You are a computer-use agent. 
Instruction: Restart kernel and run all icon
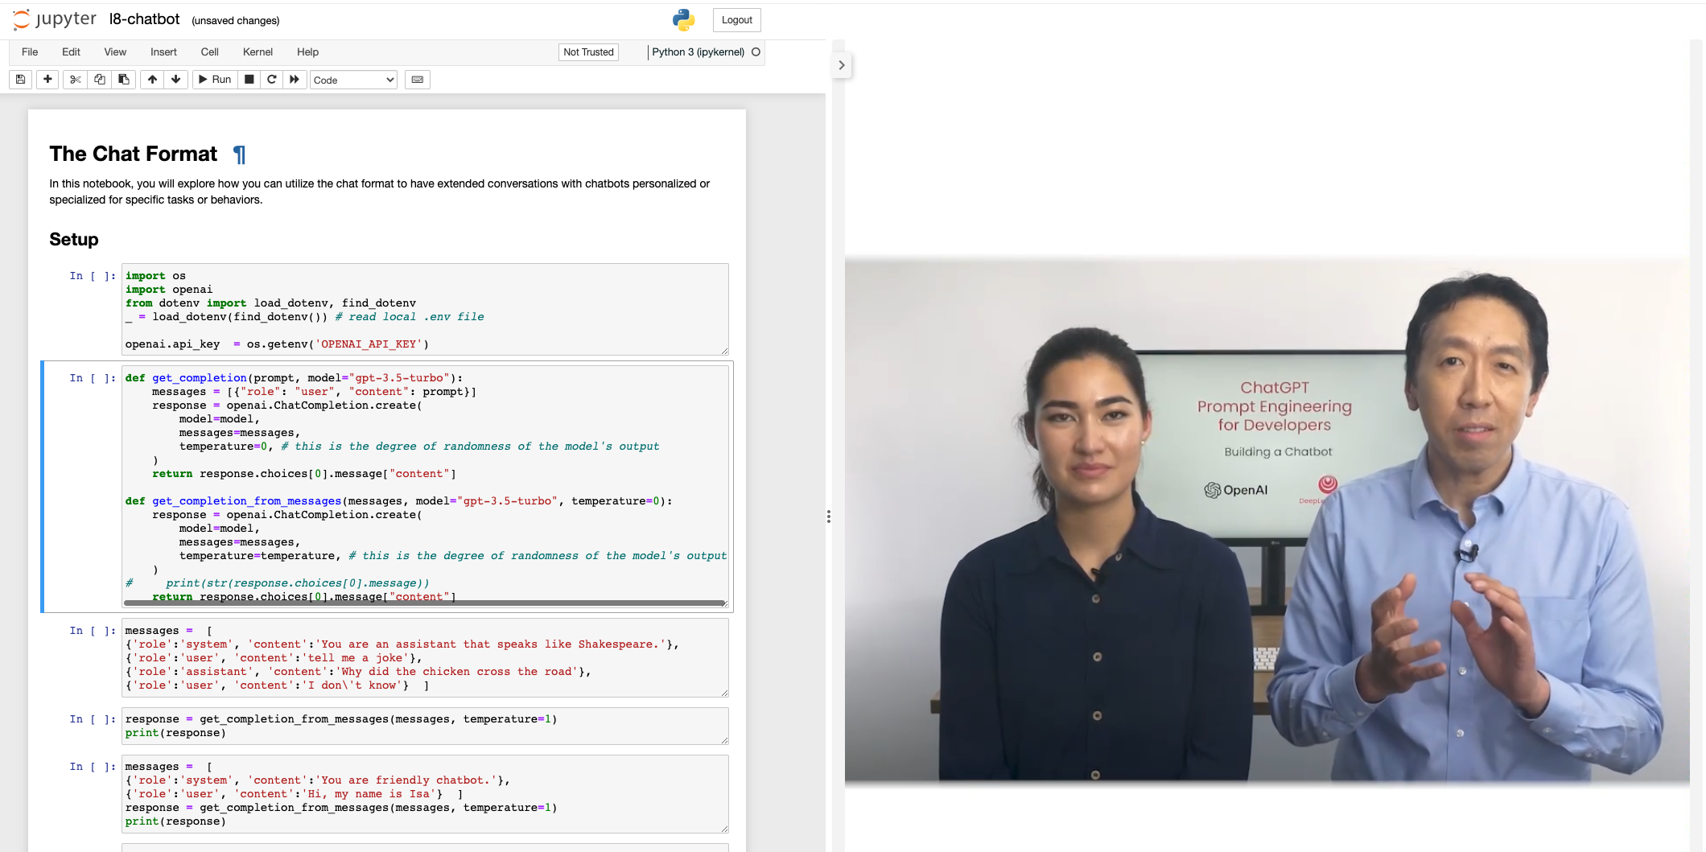295,80
